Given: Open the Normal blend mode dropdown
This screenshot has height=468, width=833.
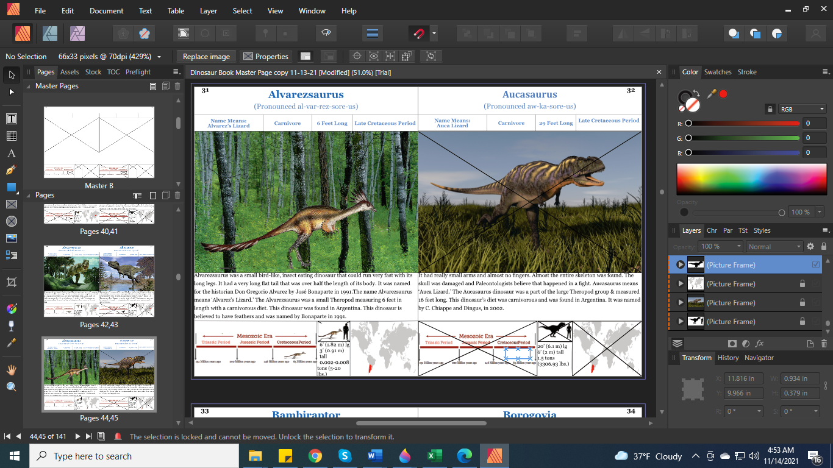Looking at the screenshot, I should tap(774, 246).
